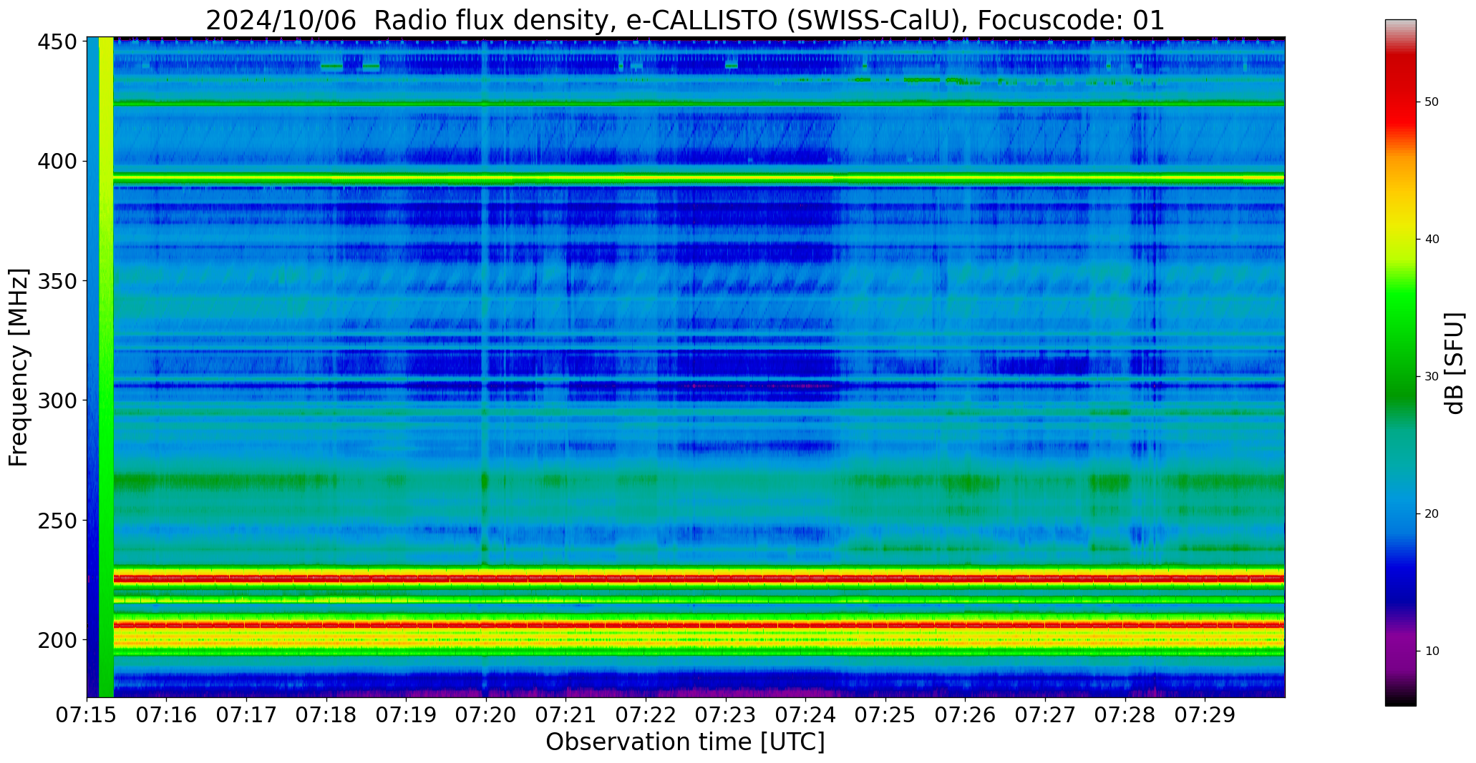Screen dimensions: 1476x763
Task: Click the 450 frequency tick label
Action: pyautogui.click(x=57, y=42)
